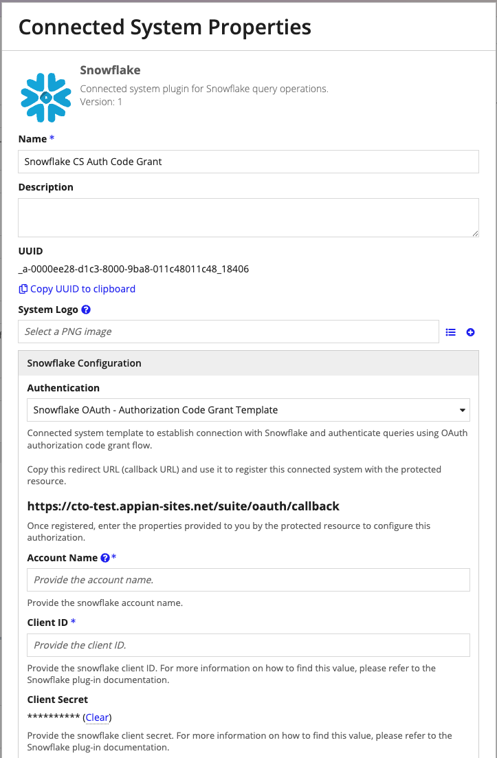Click the Account Name help icon
497x758 pixels.
pos(104,558)
